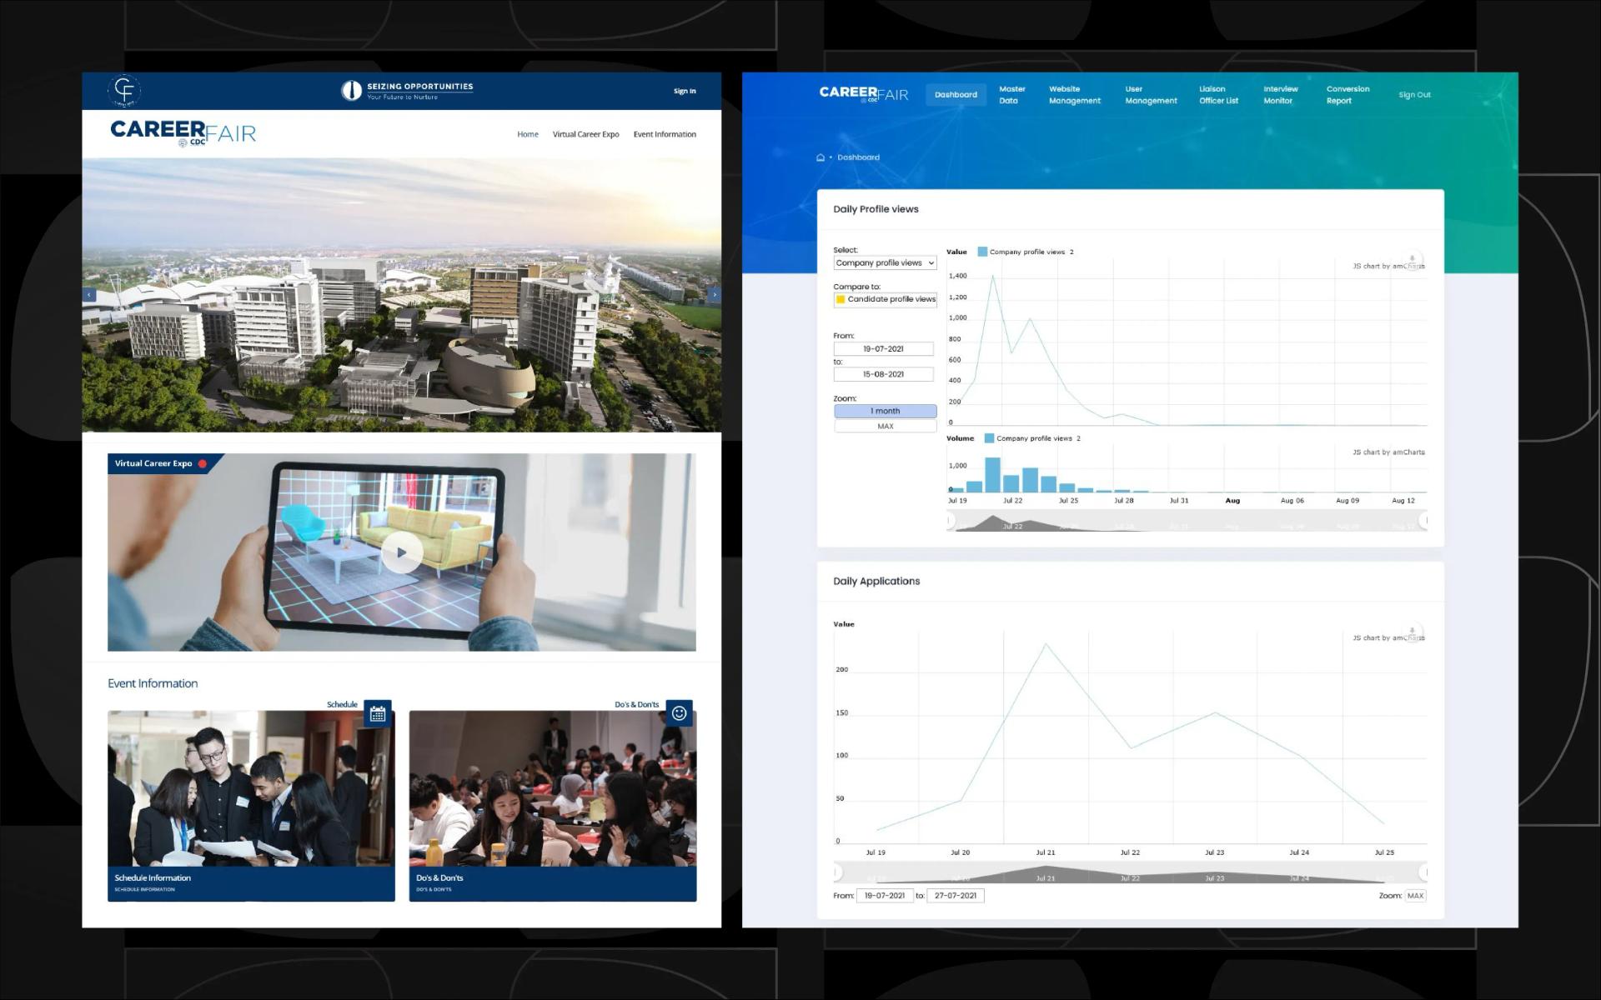This screenshot has height=1000, width=1601.
Task: Export the Daily Applications chart
Action: click(1412, 632)
